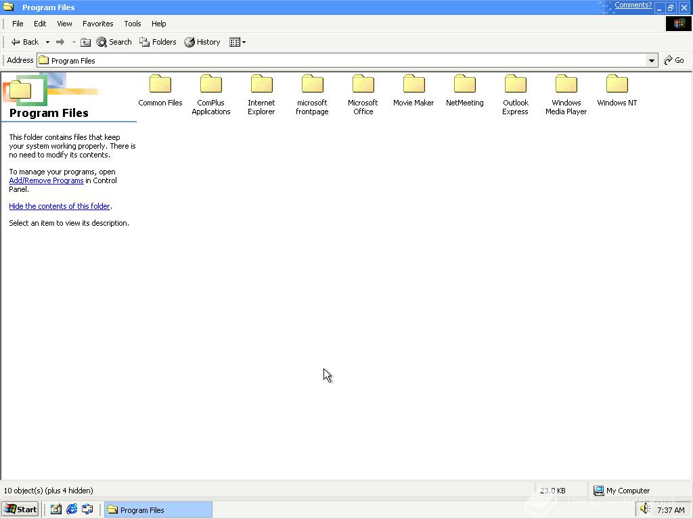
Task: Open the Forward history dropdown arrow
Action: tap(74, 43)
